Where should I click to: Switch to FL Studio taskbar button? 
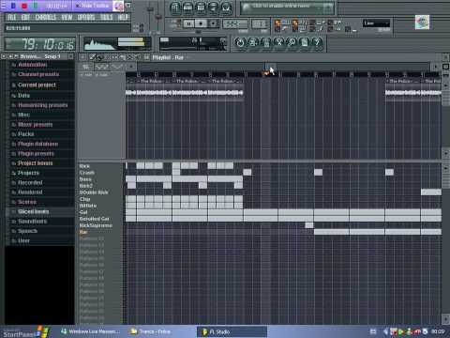[x=232, y=331]
